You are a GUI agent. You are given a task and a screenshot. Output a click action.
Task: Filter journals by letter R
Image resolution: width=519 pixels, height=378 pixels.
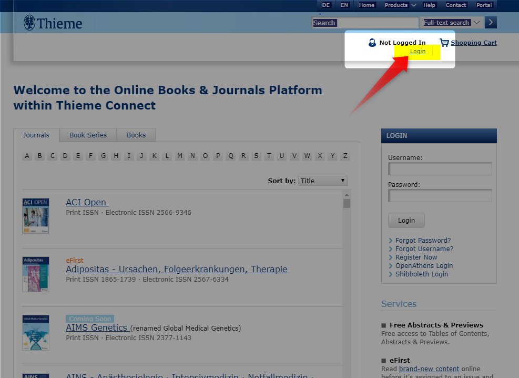(x=243, y=156)
